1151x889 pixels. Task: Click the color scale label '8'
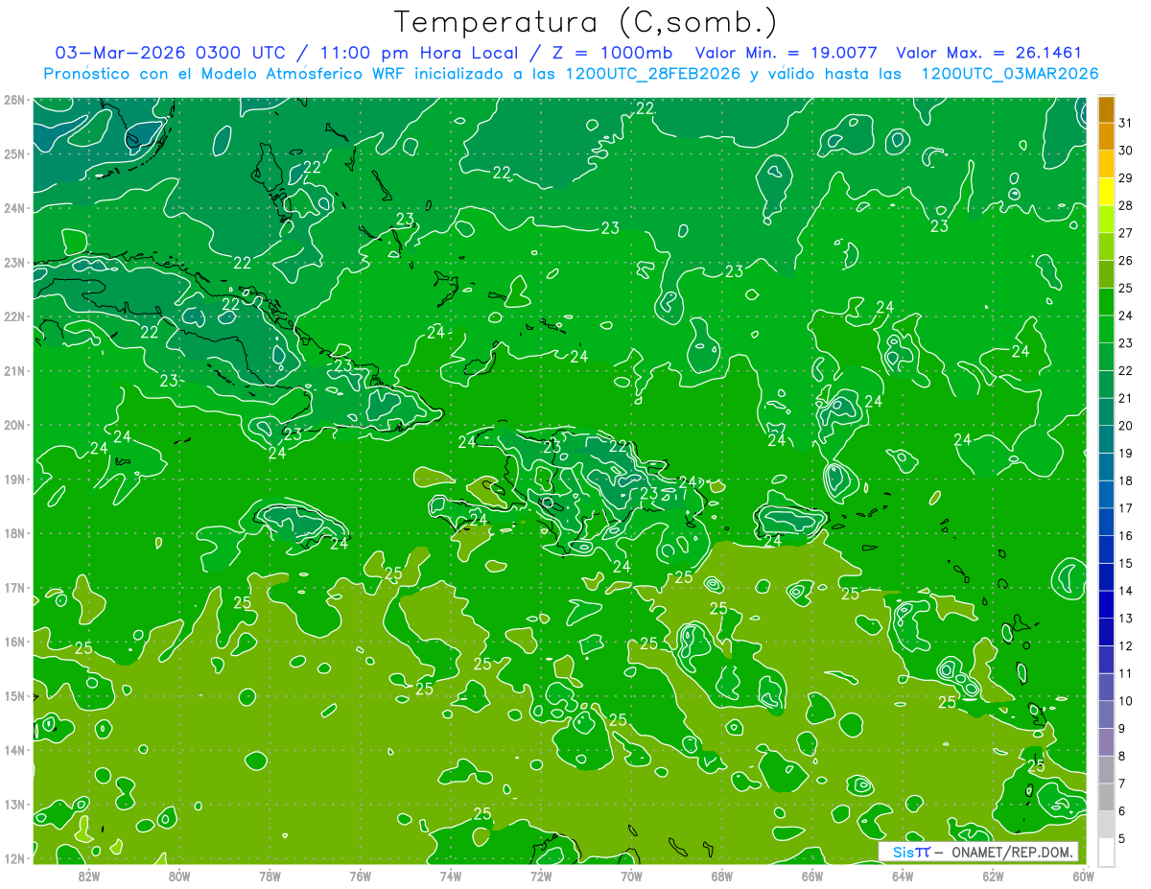[x=1123, y=756]
